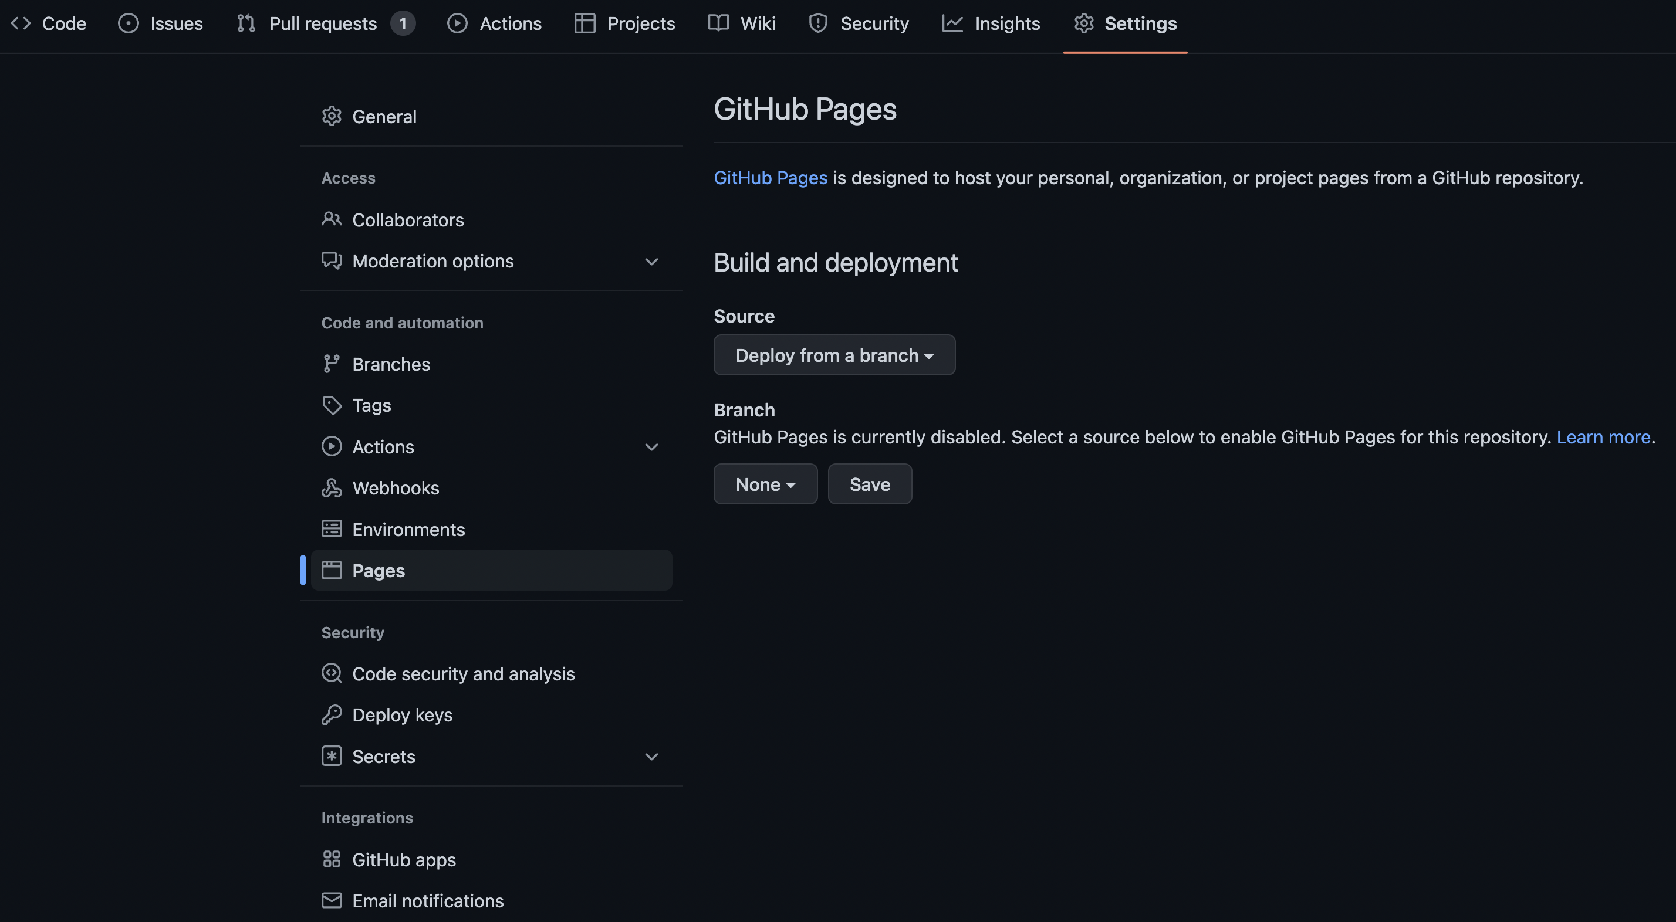Open the Learn more link
This screenshot has height=922, width=1676.
coord(1603,437)
